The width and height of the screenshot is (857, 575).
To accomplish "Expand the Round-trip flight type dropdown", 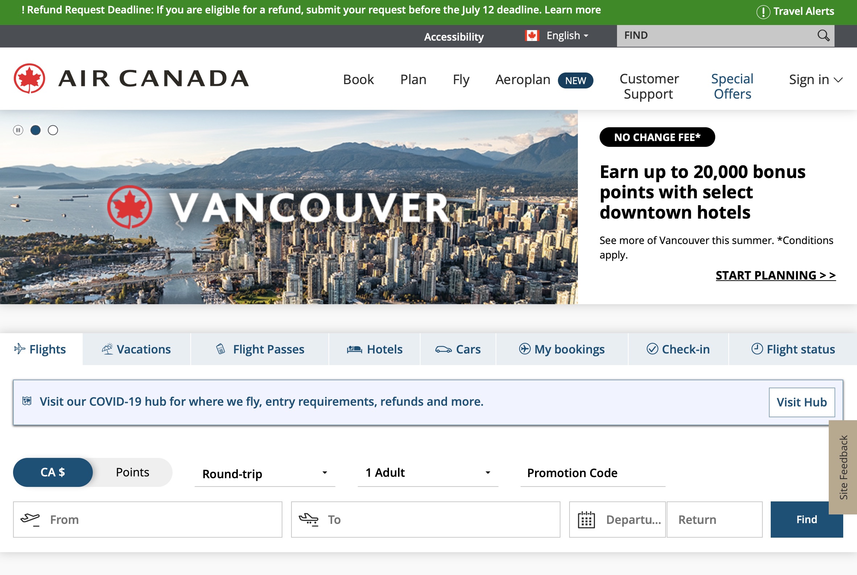I will point(264,473).
